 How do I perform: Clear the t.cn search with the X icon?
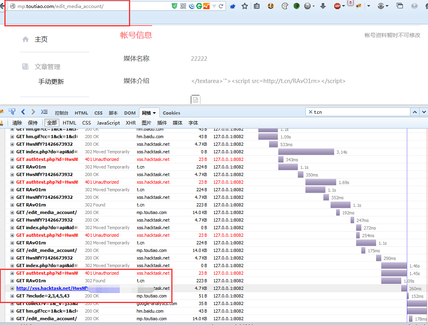tap(310, 112)
